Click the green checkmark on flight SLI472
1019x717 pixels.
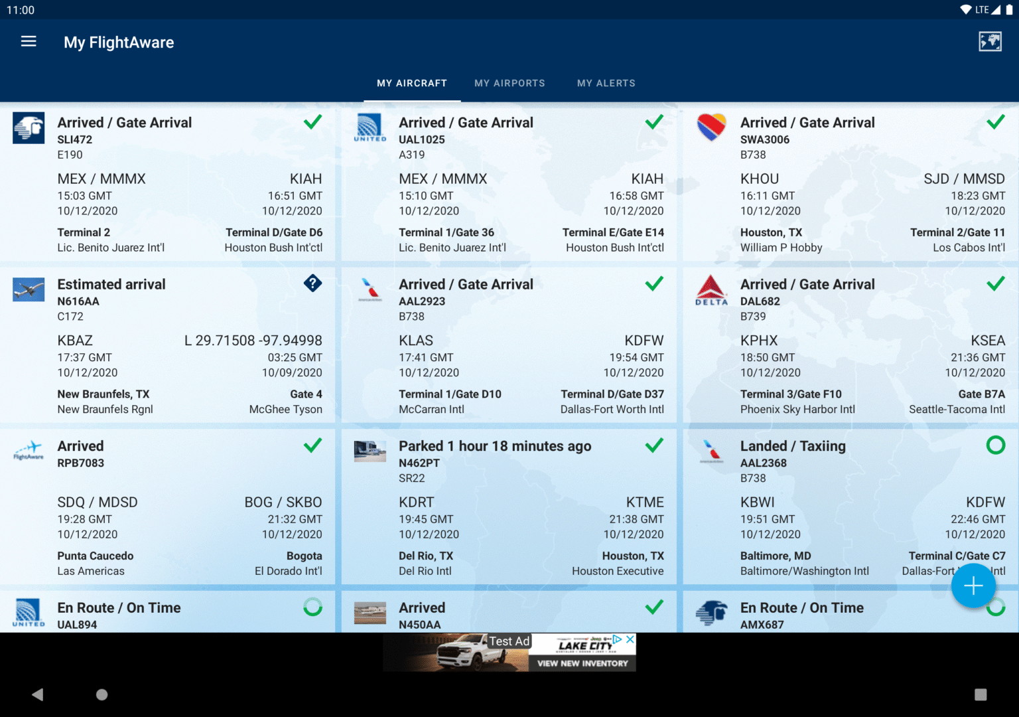point(312,121)
